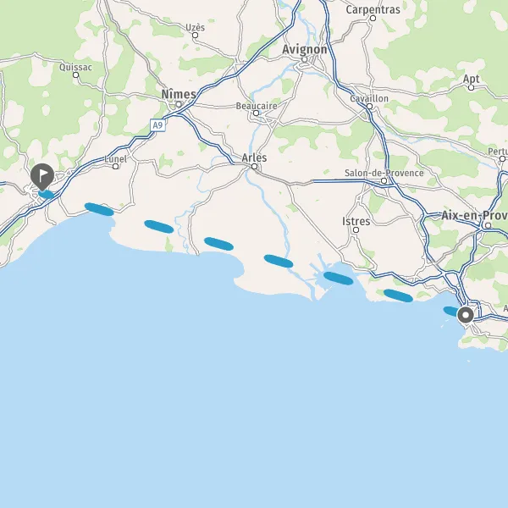Viewport: 508px width, 508px height.
Task: Click the dashed route segment directly south of Arles
Action: click(x=279, y=261)
